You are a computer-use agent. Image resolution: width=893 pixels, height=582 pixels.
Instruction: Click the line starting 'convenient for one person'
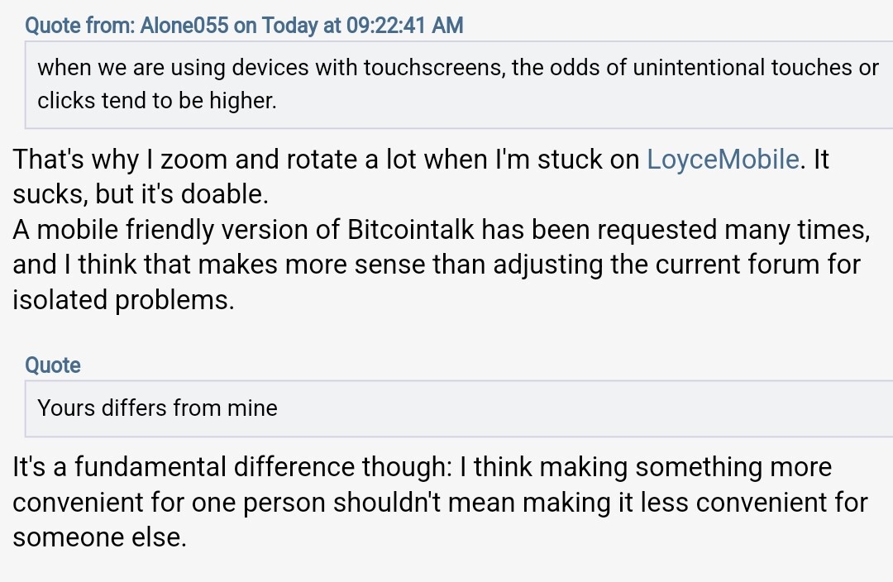point(440,503)
